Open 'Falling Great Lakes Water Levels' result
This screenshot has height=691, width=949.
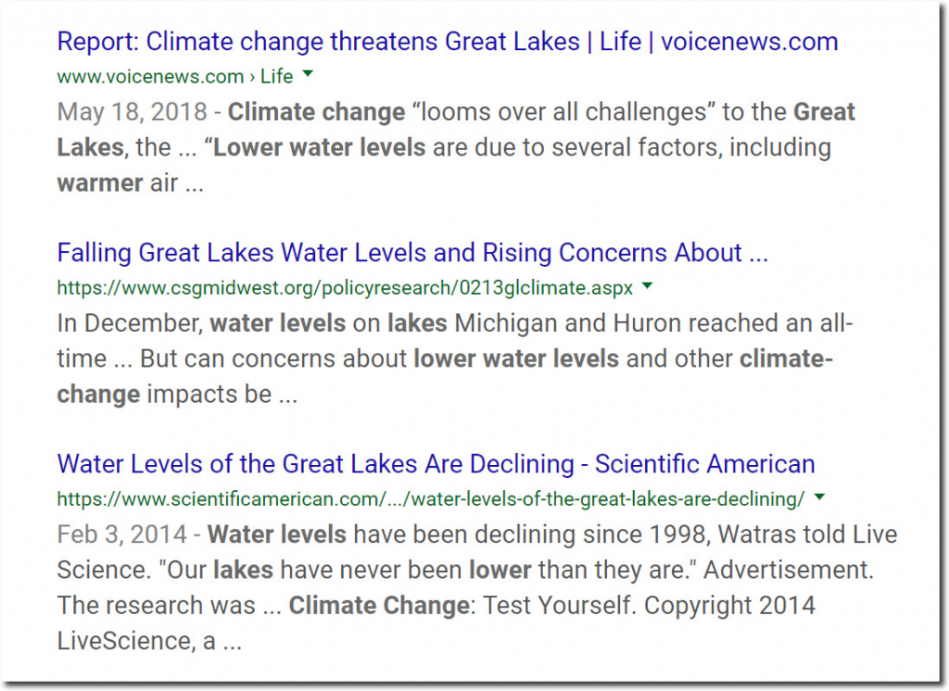412,253
